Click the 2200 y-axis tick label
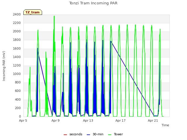The image size is (187, 140). pos(17,23)
